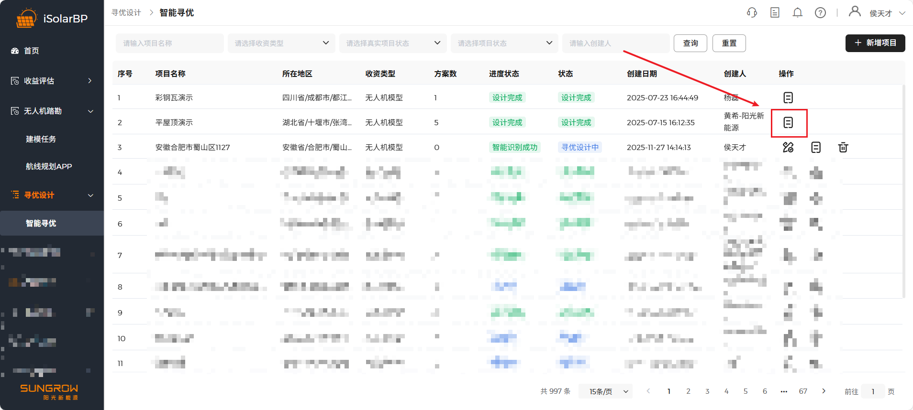Collapse the 无人机踏勘 sidebar menu

click(x=52, y=111)
